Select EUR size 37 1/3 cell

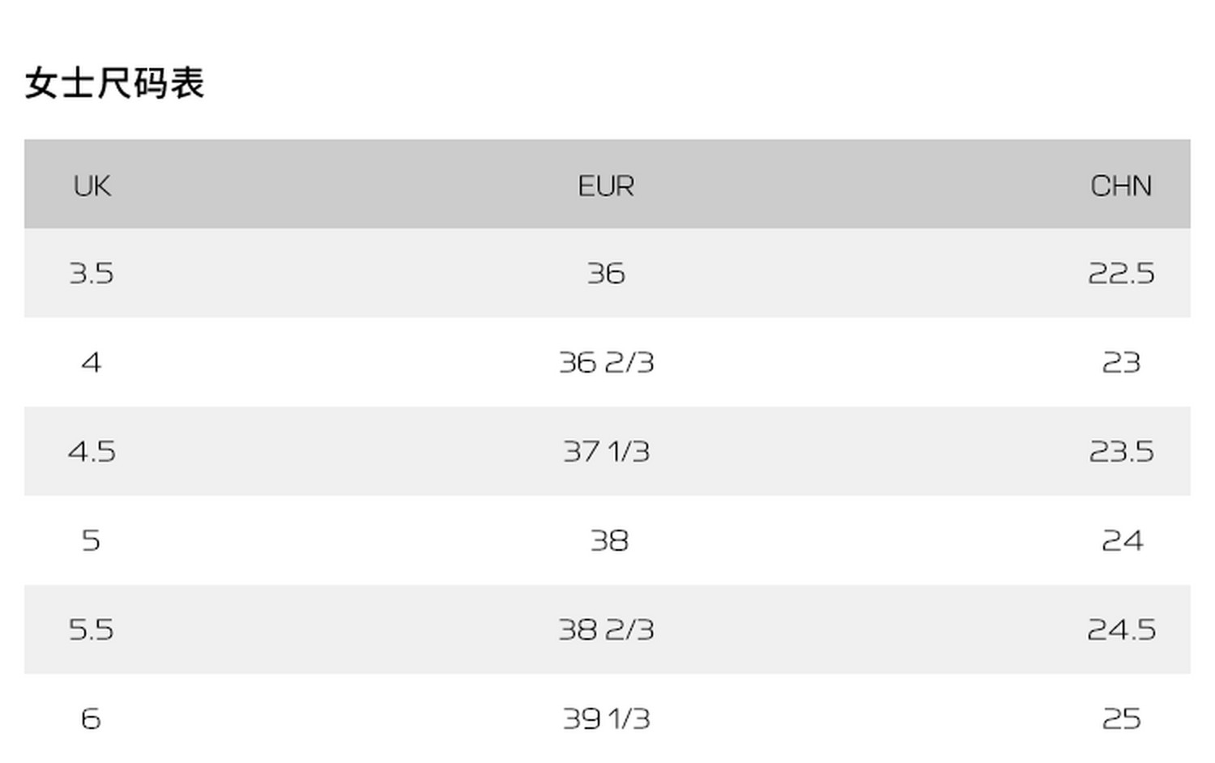606,452
